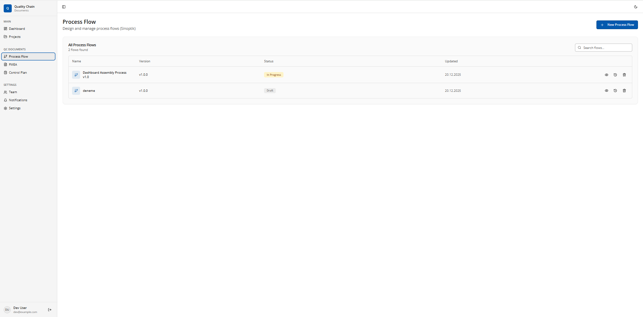Open Dashboard in the sidebar
Image resolution: width=643 pixels, height=317 pixels.
(28, 29)
